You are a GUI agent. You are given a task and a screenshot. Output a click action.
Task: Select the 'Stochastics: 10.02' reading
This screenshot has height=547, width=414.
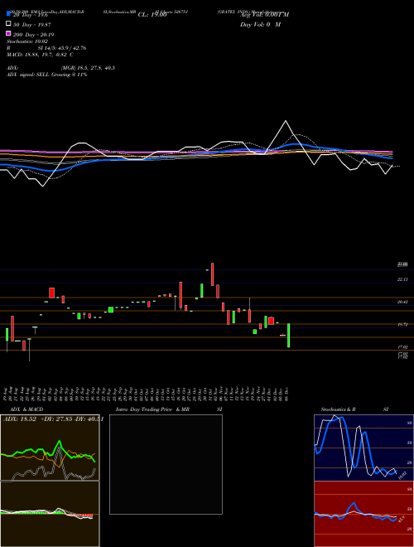pyautogui.click(x=27, y=41)
